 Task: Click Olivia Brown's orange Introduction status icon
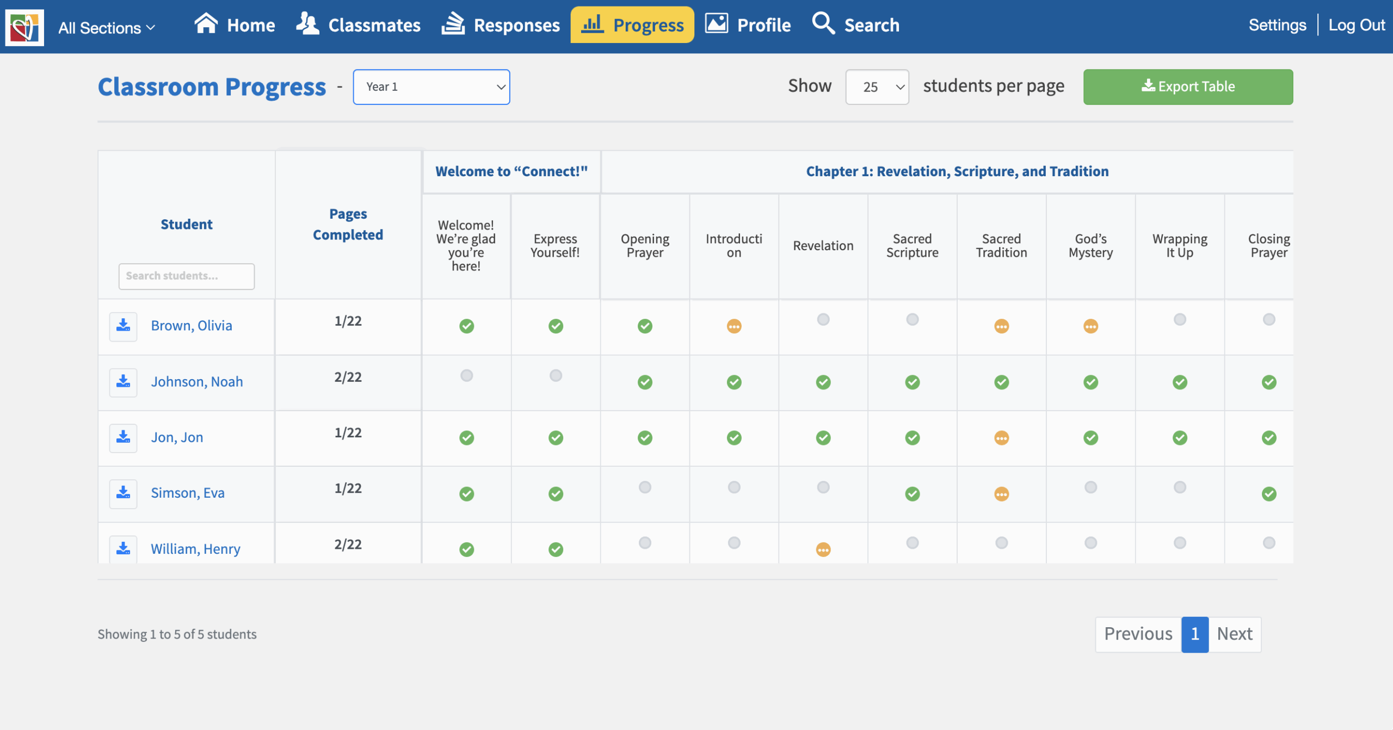coord(734,326)
